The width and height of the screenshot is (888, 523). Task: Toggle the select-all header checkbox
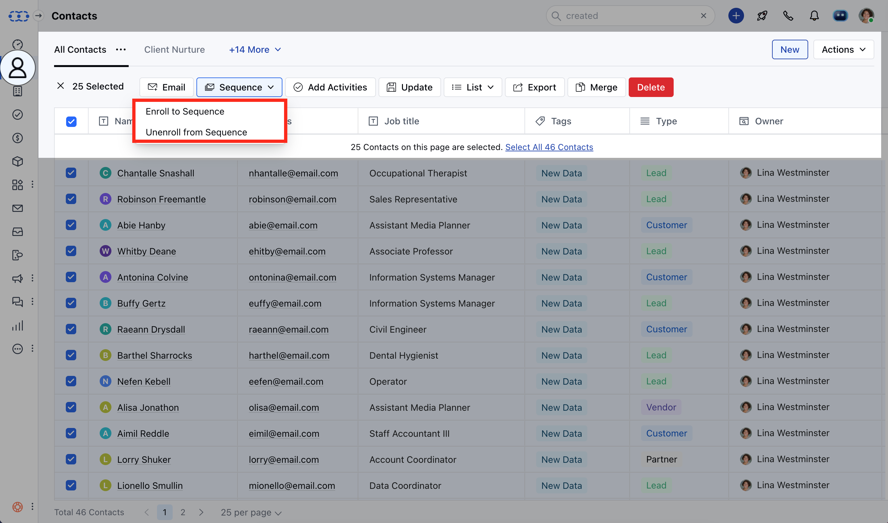(71, 122)
